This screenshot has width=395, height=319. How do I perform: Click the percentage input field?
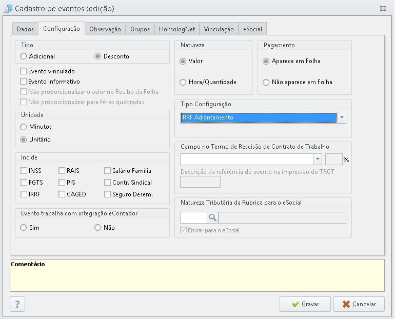coord(334,159)
